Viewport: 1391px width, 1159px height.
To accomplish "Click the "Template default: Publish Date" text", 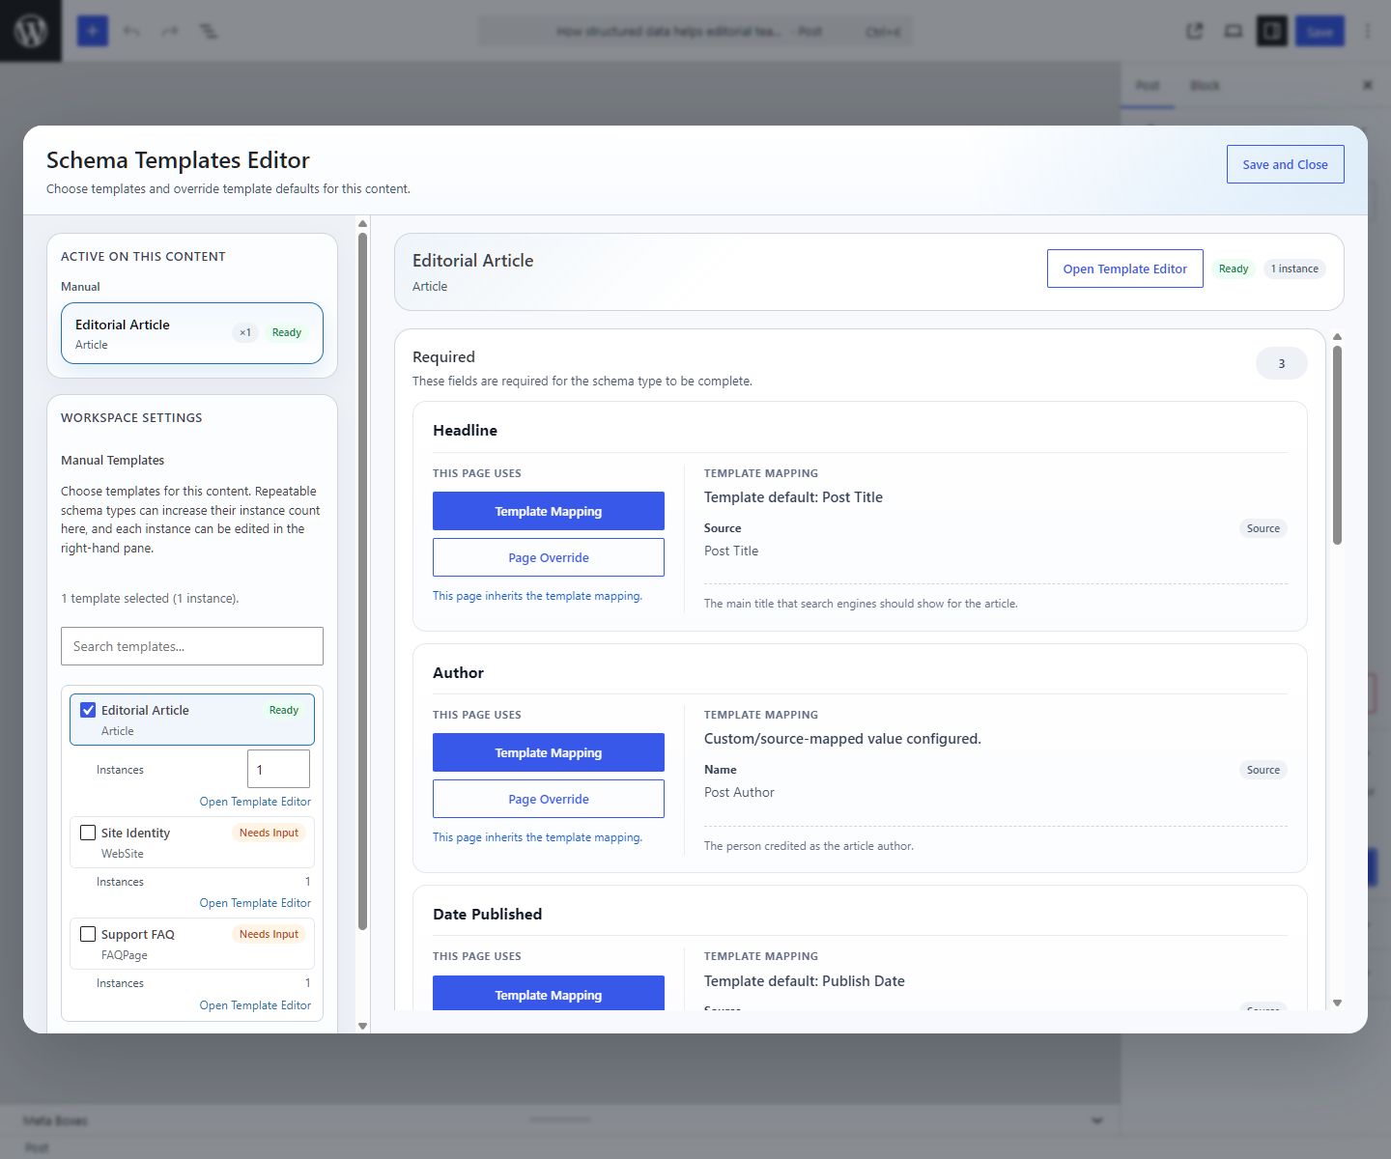I will click(x=805, y=981).
